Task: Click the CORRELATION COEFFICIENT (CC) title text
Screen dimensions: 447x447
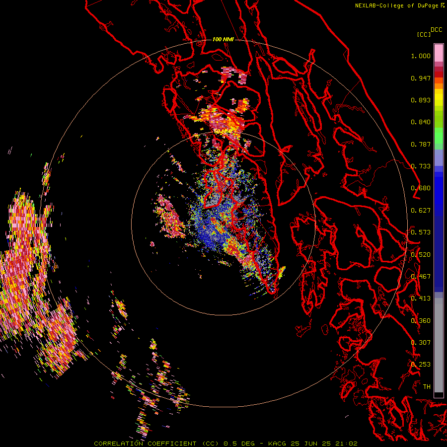Action: click(156, 444)
